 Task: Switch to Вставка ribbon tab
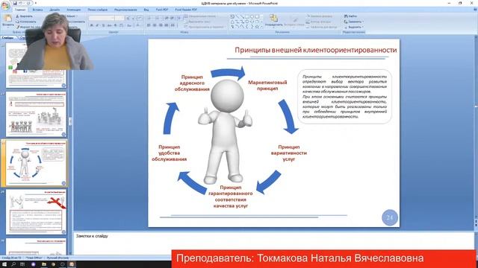(38, 10)
